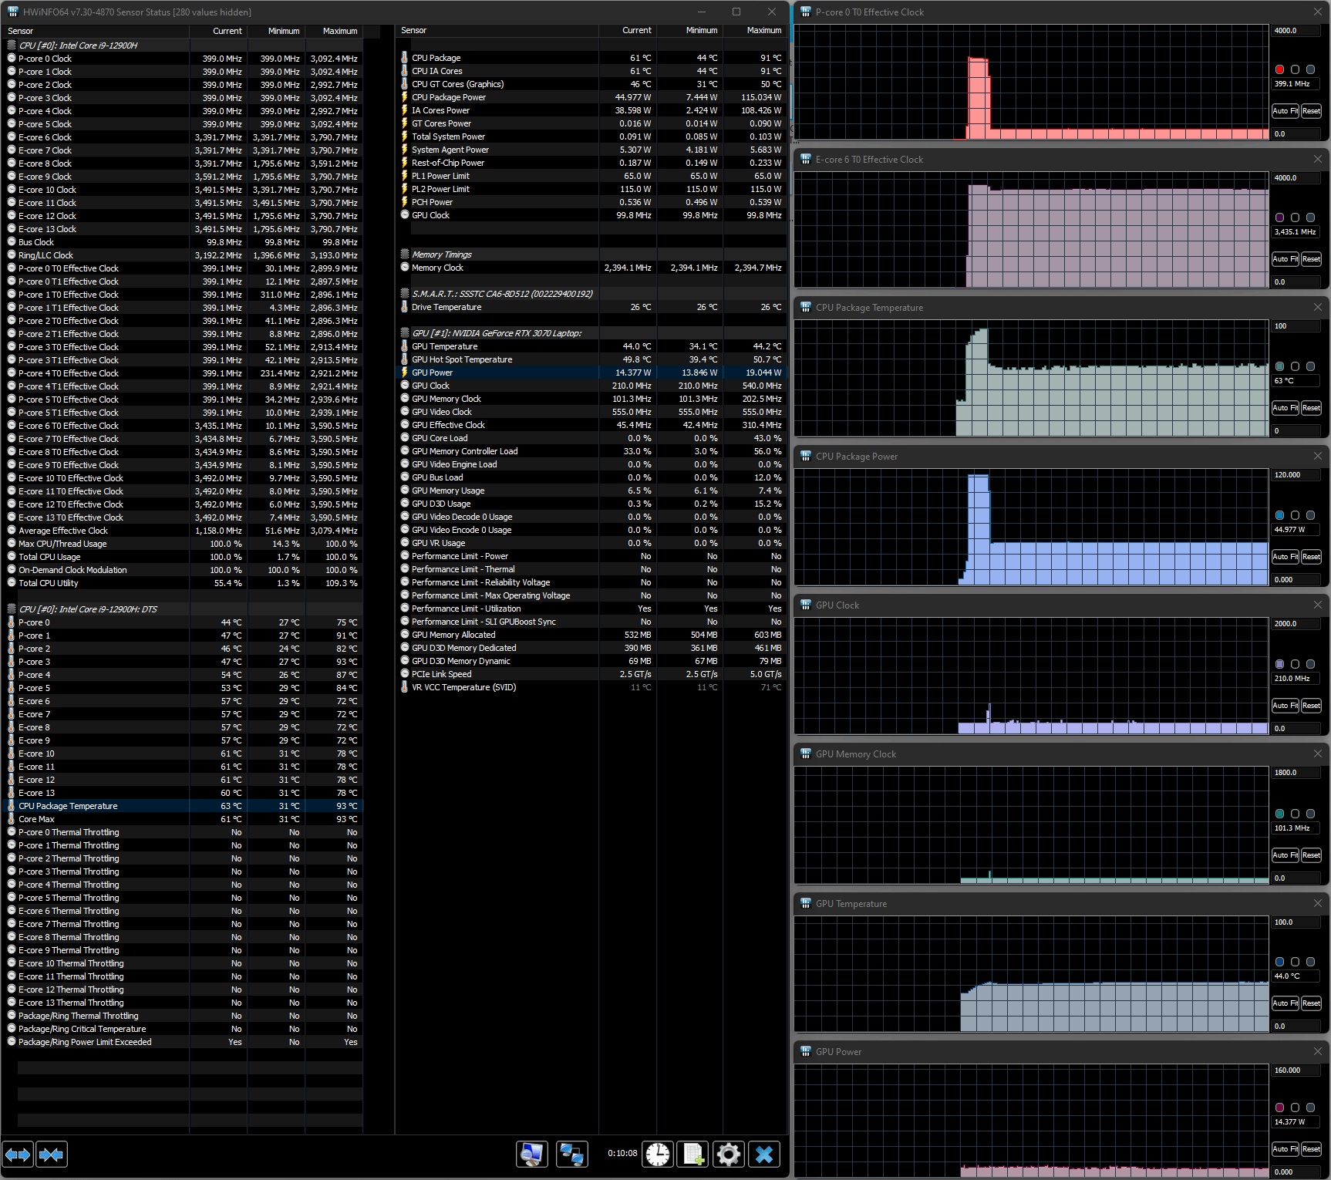Click Reset in GPU Memory Clock graph

(1312, 855)
